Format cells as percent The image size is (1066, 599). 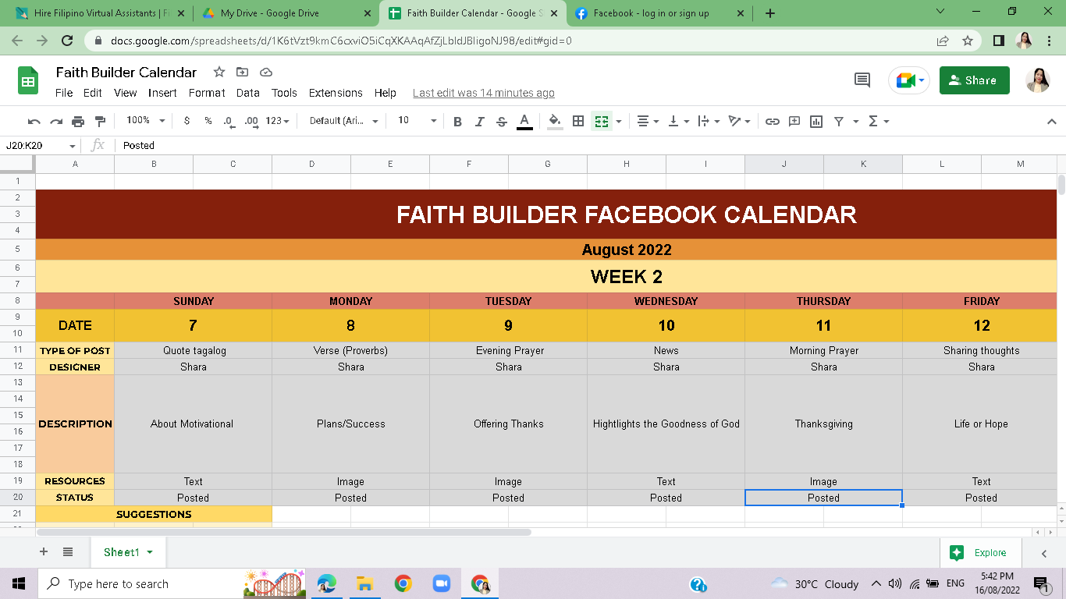(x=208, y=121)
